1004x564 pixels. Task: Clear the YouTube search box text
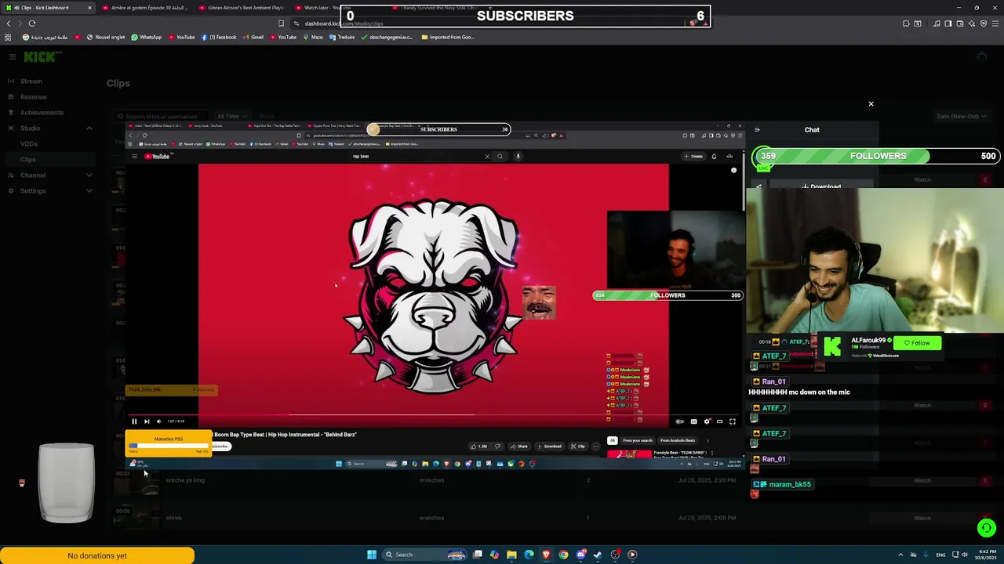pos(487,157)
